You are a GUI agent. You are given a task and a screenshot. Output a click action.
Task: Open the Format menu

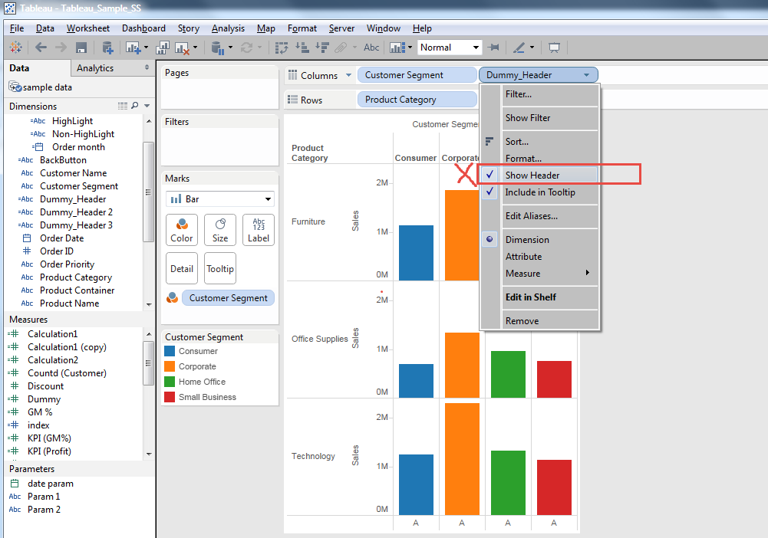pos(302,28)
